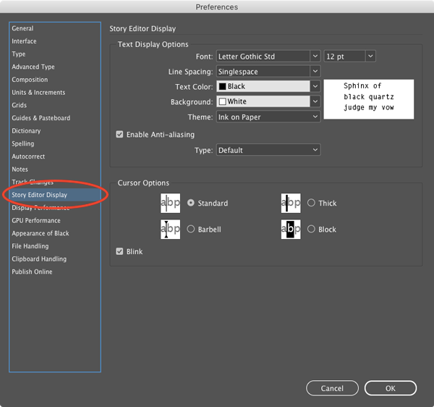The image size is (434, 407).
Task: Click the Standard cursor preview icon
Action: [170, 203]
